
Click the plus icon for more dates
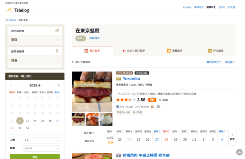point(232,135)
